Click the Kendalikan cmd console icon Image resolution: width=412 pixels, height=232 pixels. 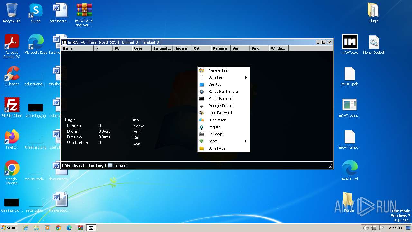[202, 99]
